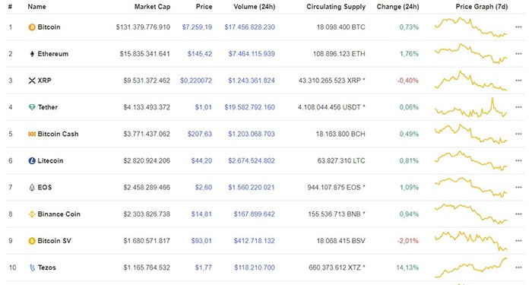
Task: Sort by Circulating Supply column header
Action: click(x=336, y=7)
